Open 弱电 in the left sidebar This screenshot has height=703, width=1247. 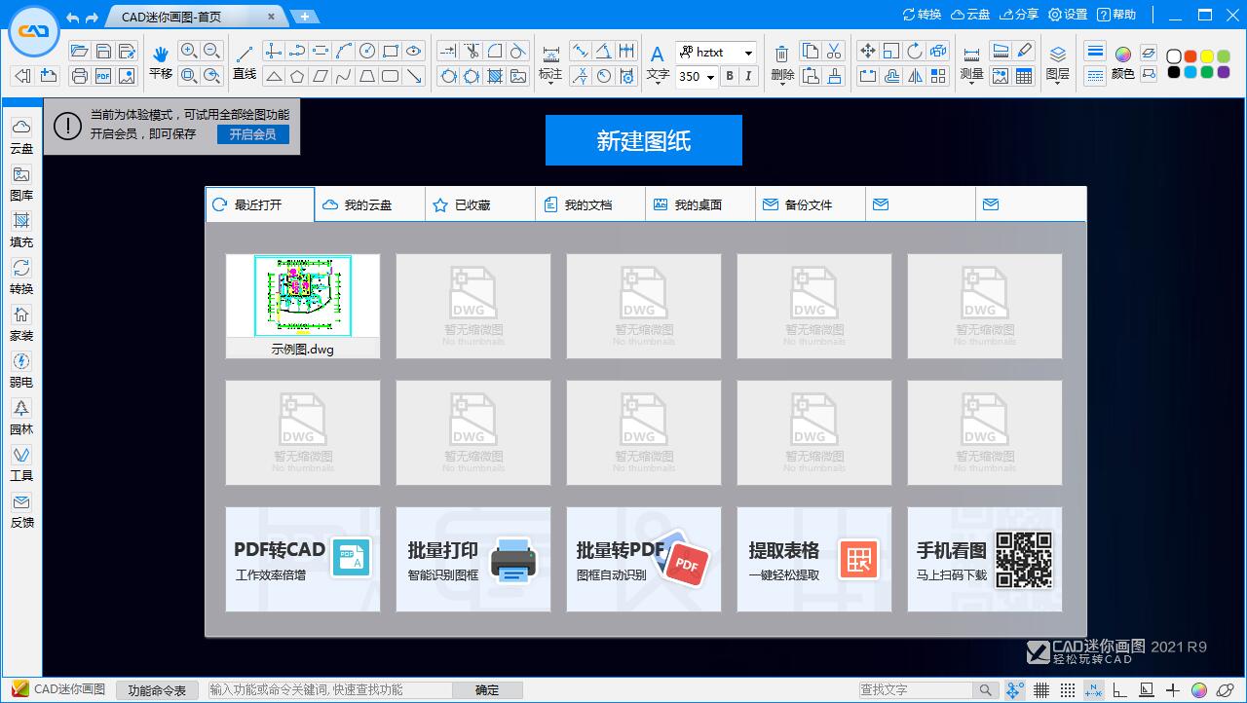coord(20,369)
